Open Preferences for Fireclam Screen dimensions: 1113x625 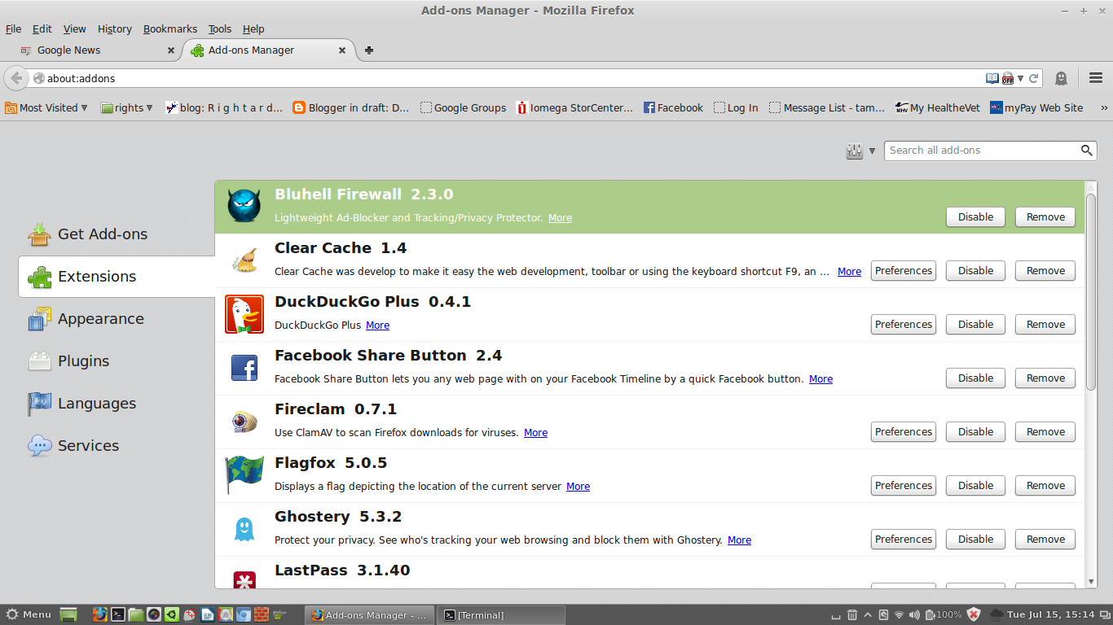click(903, 432)
